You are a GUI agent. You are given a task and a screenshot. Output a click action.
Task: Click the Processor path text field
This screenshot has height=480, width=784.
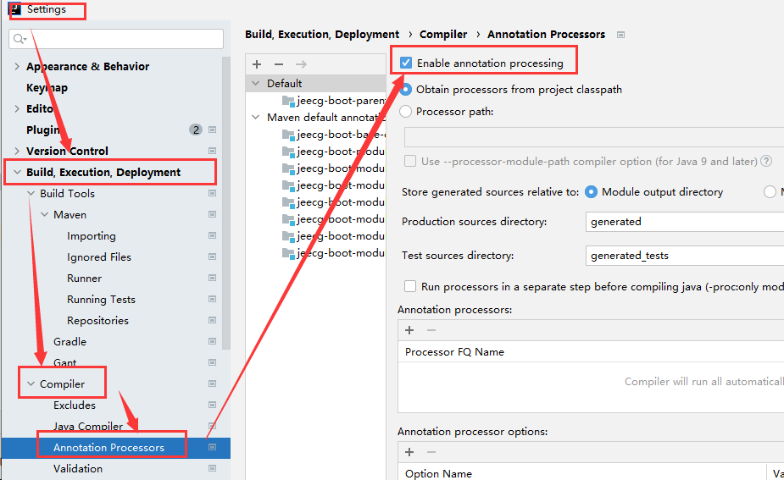594,137
